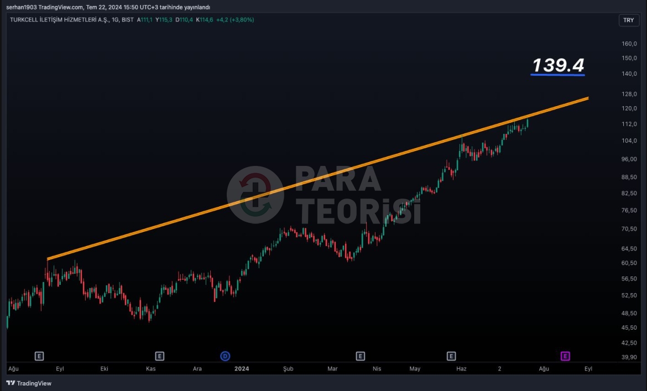The height and width of the screenshot is (391, 647).
Task: Click the 42,50 price scale label
Action: pos(629,343)
